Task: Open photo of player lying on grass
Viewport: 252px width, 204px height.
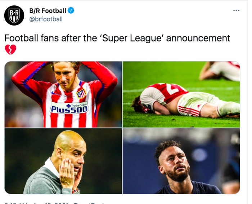Action: 181,94
